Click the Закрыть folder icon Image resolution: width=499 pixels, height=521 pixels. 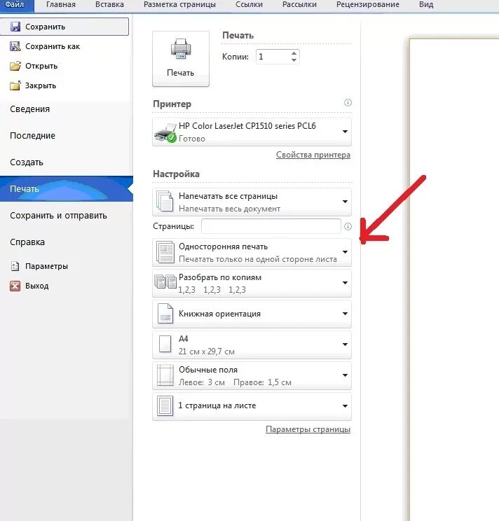pyautogui.click(x=15, y=85)
